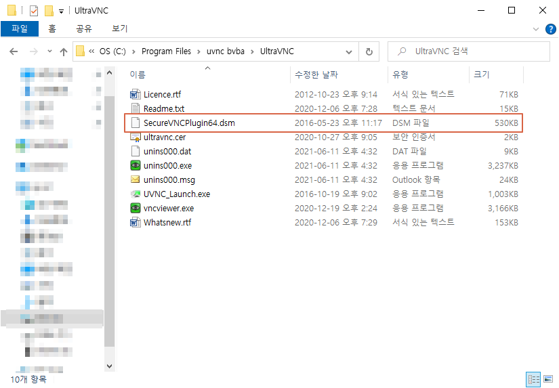559x388 pixels.
Task: Click the DSM 파일 type cell
Action: click(x=411, y=123)
